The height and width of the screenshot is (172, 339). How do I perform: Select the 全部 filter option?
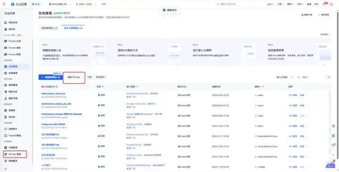[89, 77]
